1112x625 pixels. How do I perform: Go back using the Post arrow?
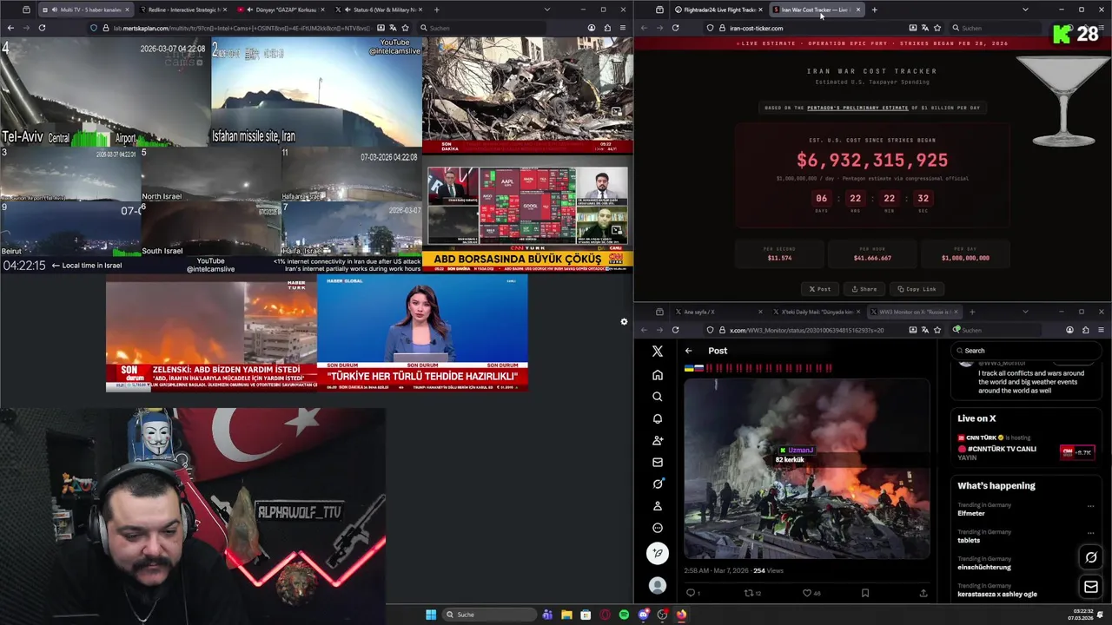[688, 351]
